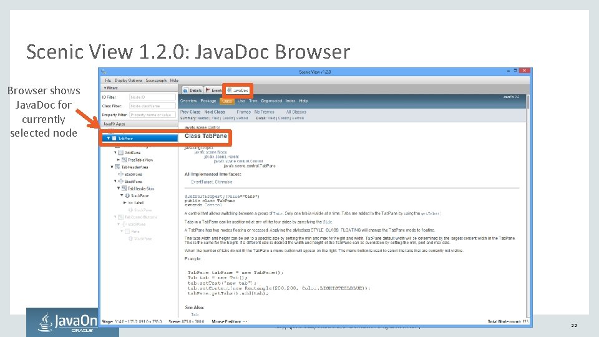The width and height of the screenshot is (599, 337).
Task: Click the TabControlButtons node icon
Action: (x=120, y=217)
